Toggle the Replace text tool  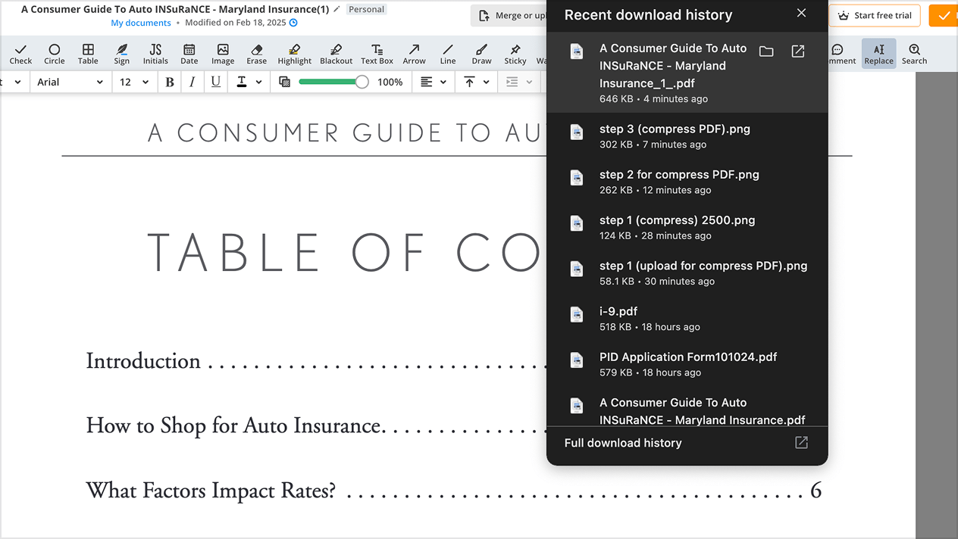878,54
